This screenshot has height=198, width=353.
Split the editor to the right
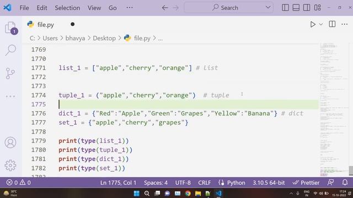[332, 24]
